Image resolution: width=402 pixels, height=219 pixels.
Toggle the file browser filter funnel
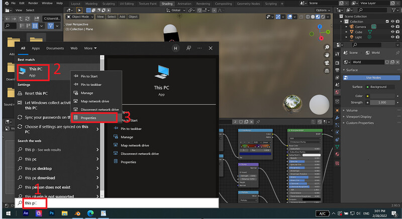[51, 26]
